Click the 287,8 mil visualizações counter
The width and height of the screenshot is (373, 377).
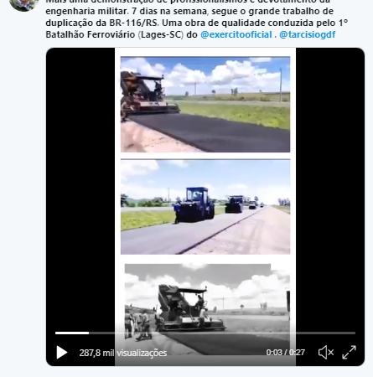(x=123, y=353)
